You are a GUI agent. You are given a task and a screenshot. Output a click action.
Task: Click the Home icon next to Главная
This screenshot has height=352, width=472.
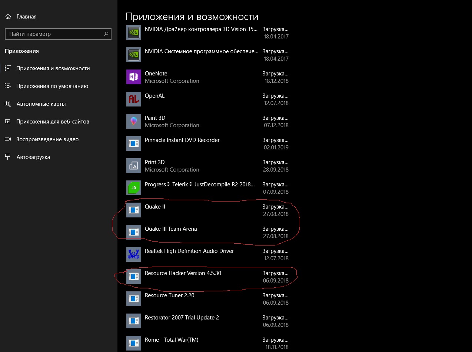coord(8,17)
